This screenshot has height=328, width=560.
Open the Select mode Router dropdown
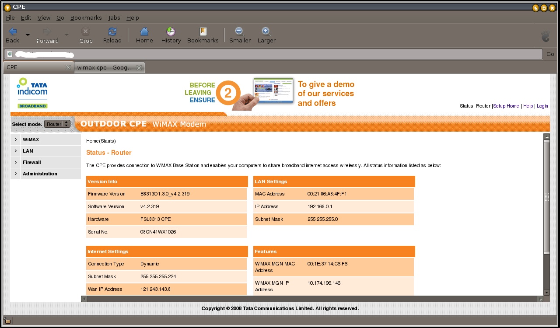(x=57, y=124)
